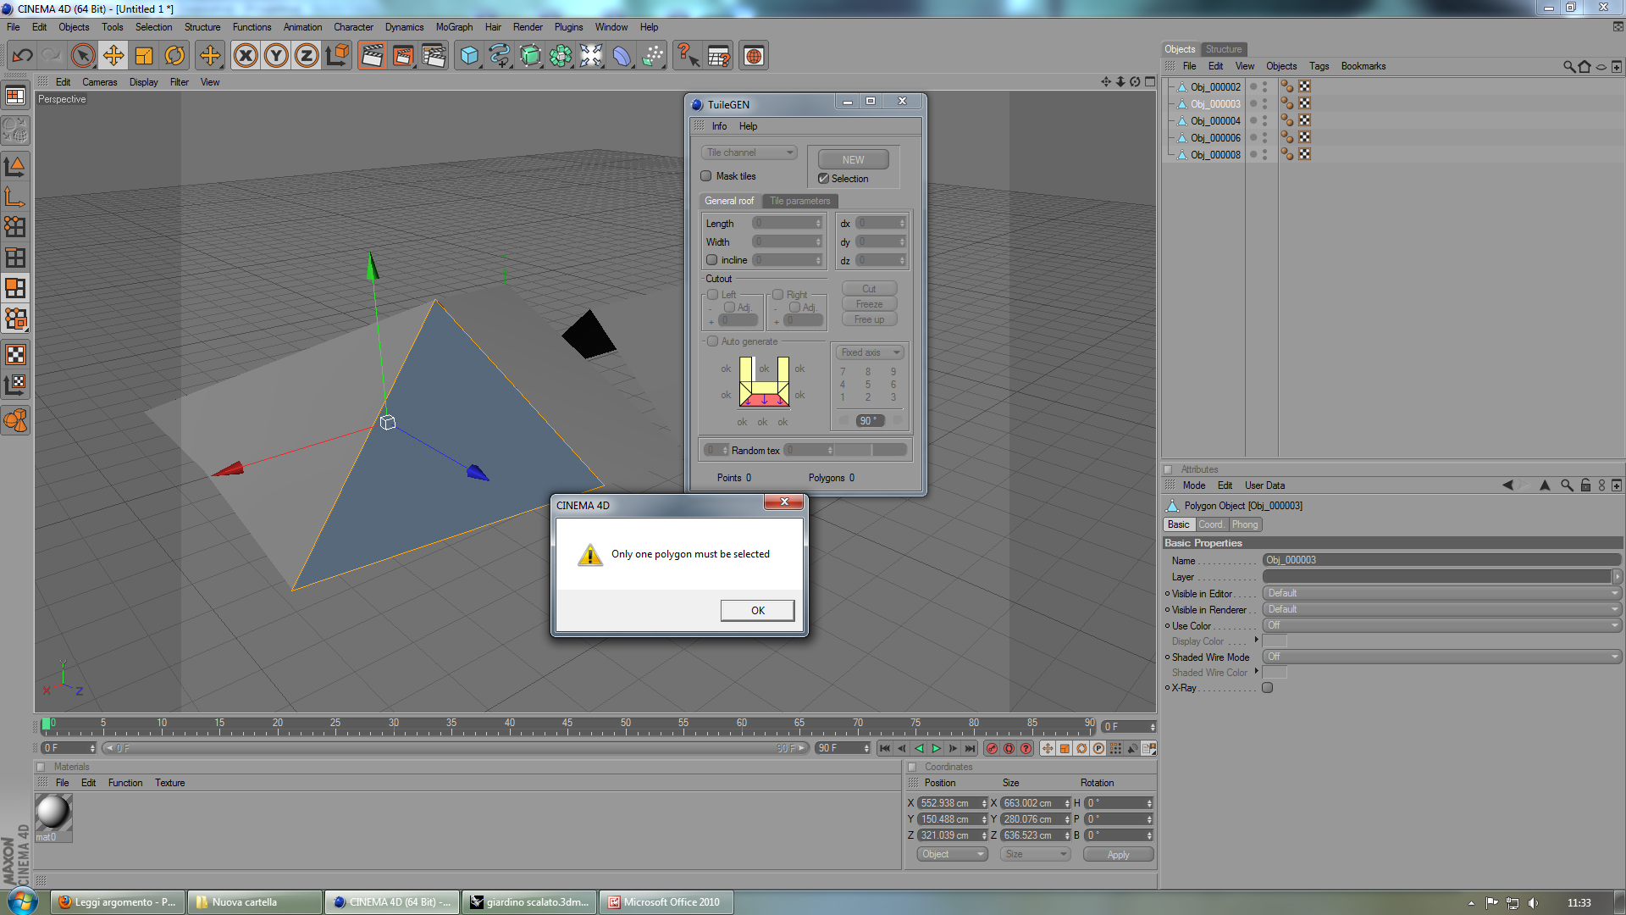
Task: Enable the Mask tiles checkbox
Action: pyautogui.click(x=706, y=176)
